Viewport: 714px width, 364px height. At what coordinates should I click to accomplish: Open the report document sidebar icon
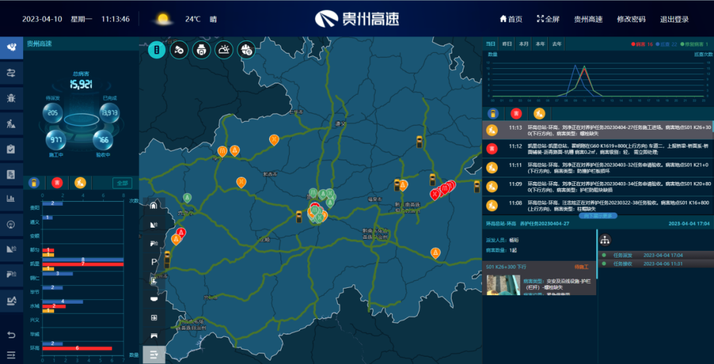point(11,173)
